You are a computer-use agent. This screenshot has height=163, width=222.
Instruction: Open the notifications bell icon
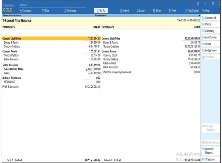[x=198, y=4]
